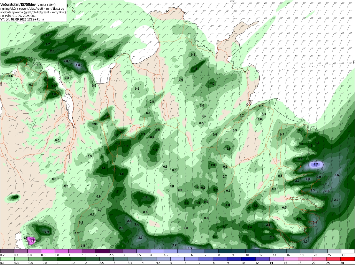Viewport: 355px width, 265px height.
Task: Click the 2.1 value on the map
Action: pos(300,159)
